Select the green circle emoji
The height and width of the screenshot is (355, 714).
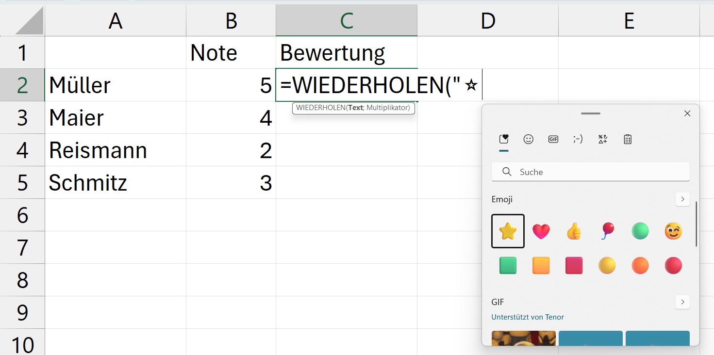click(640, 231)
